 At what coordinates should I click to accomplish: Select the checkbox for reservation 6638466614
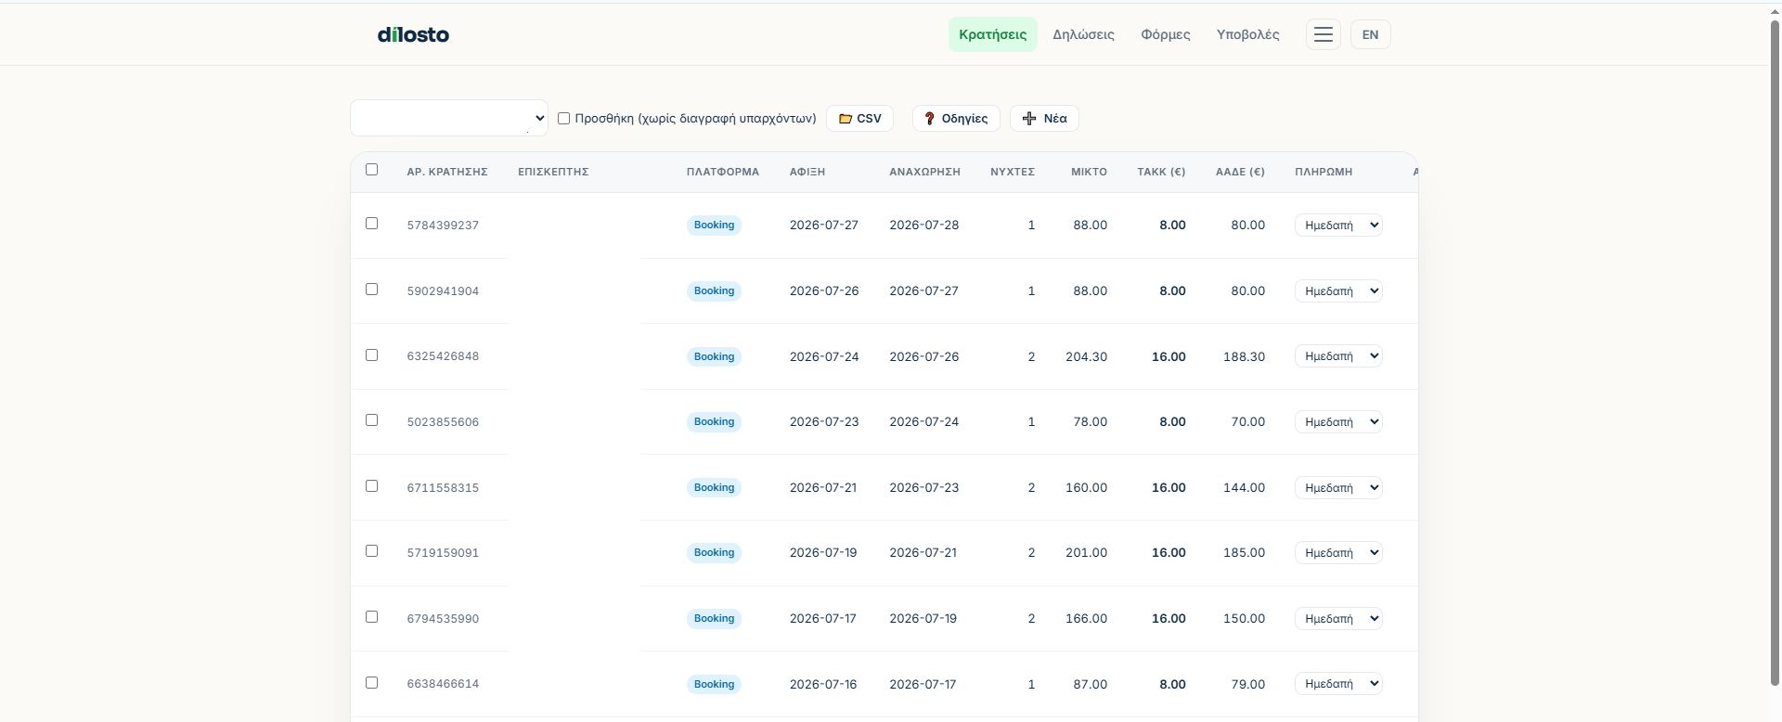tap(372, 683)
